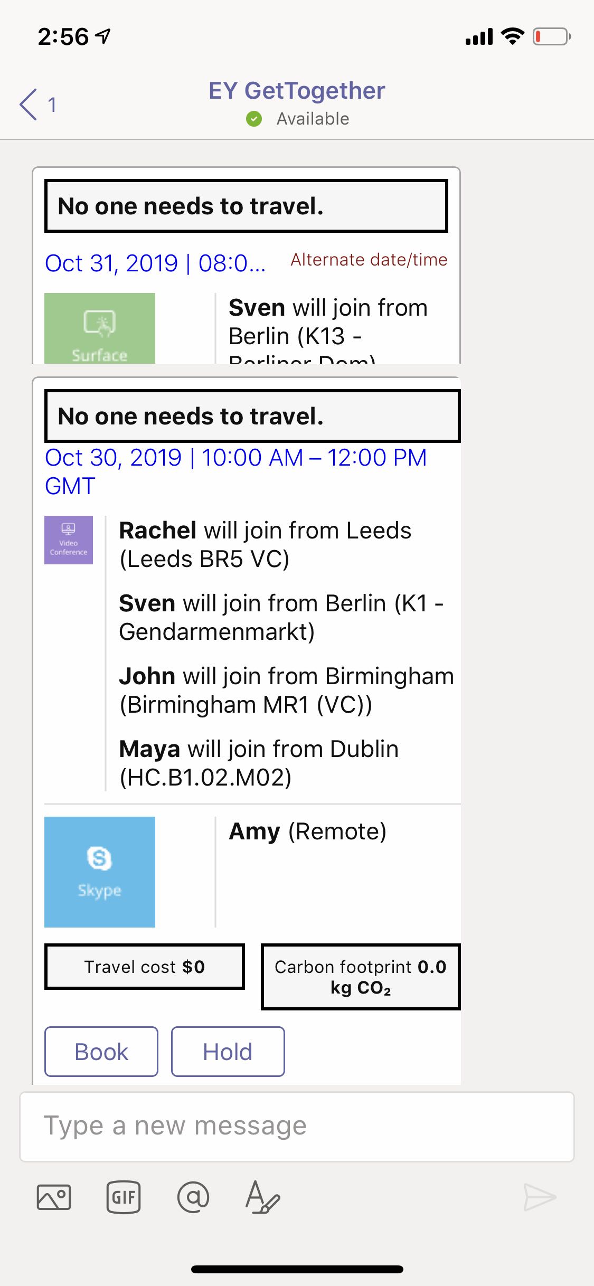The image size is (594, 1286).
Task: Book the Oct 30 meeting
Action: (101, 1051)
